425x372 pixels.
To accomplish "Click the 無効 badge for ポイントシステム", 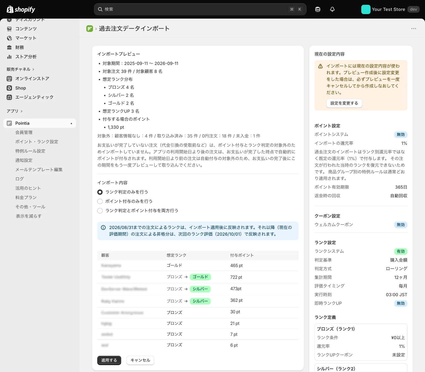I will coord(401,134).
